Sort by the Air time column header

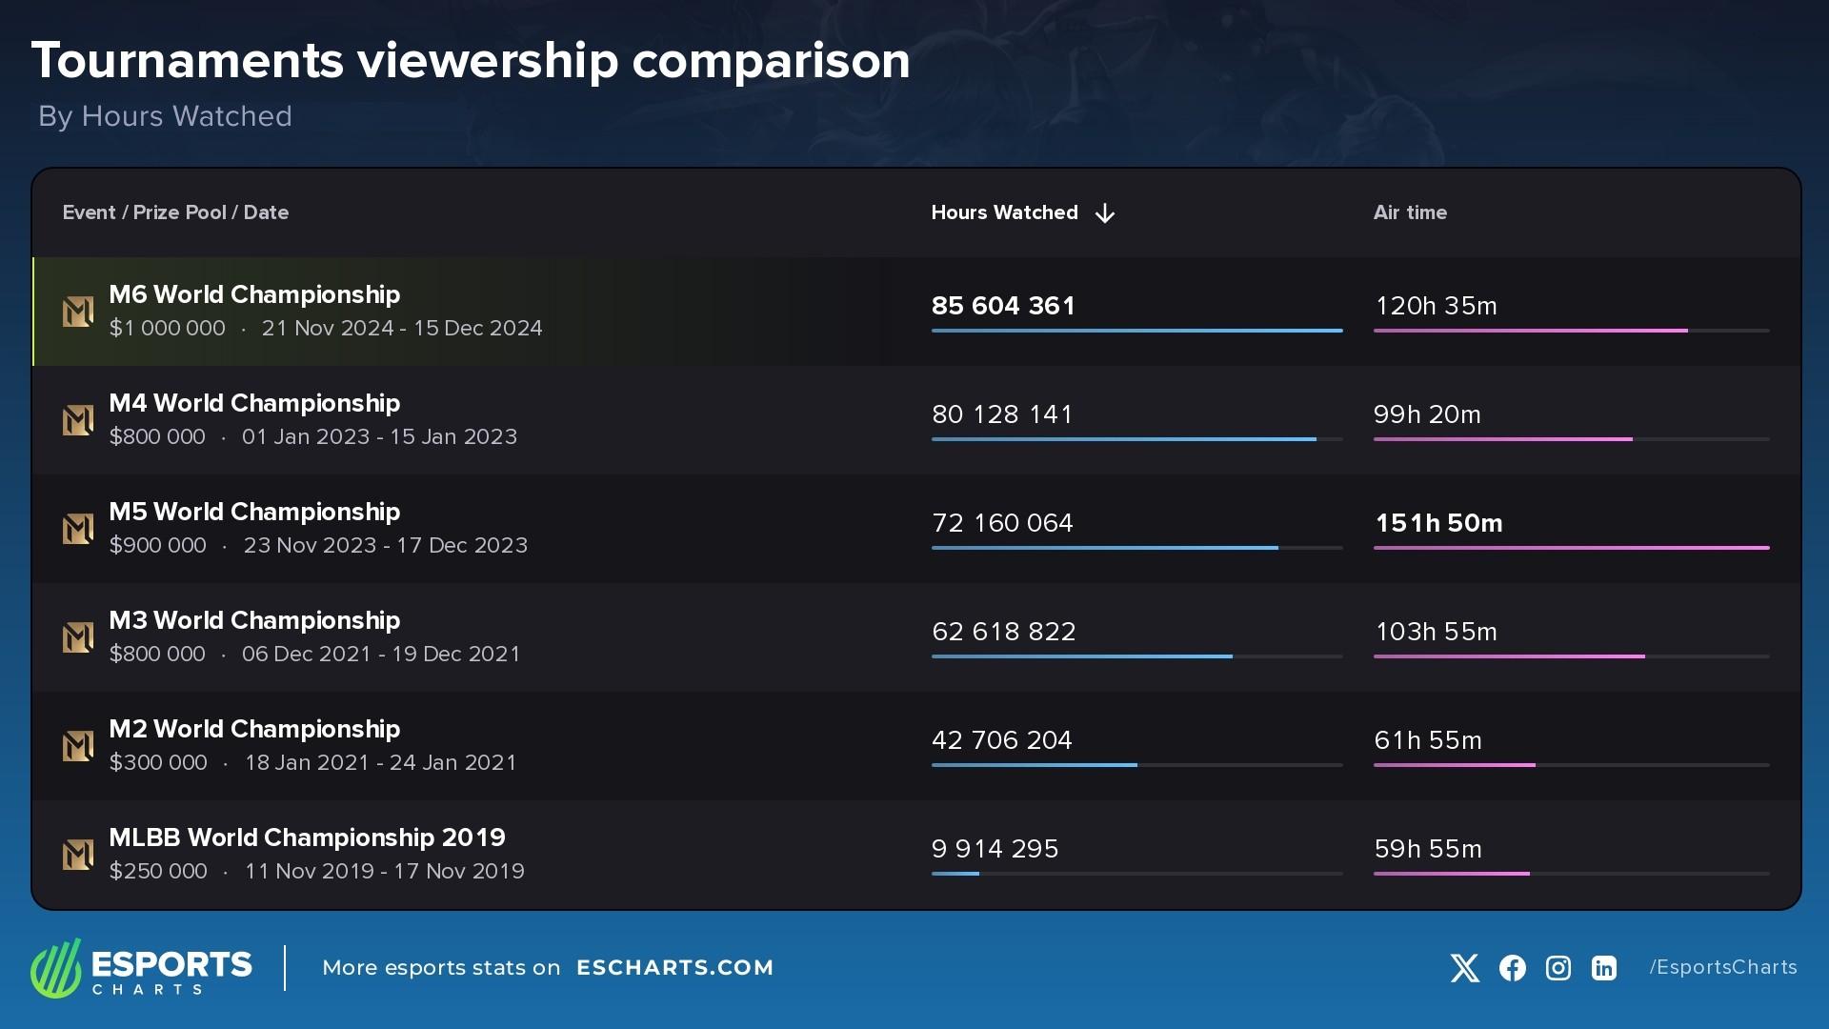1410,212
